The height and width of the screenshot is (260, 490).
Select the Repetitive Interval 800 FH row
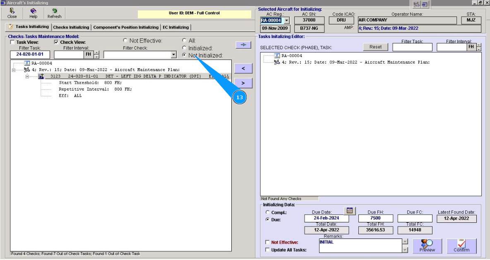pyautogui.click(x=95, y=89)
